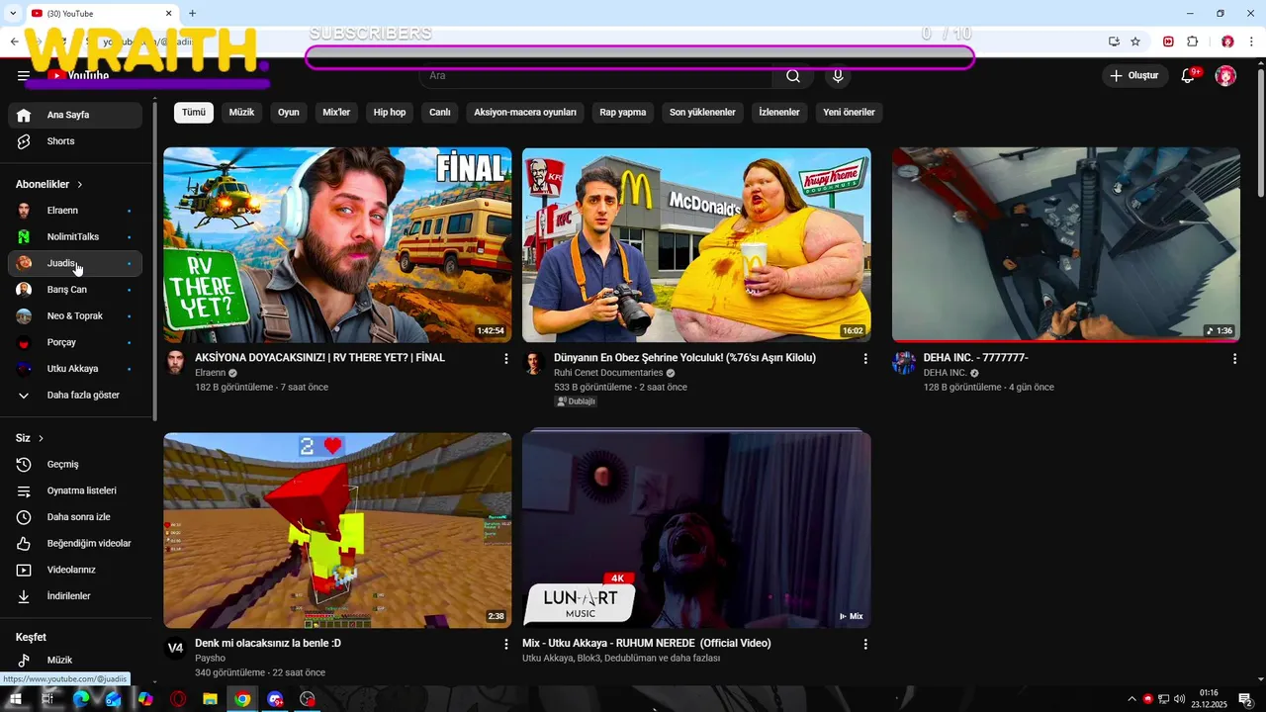Open the Elraenn channel avatar beside video
Screen dimensions: 1266x712
(175, 362)
